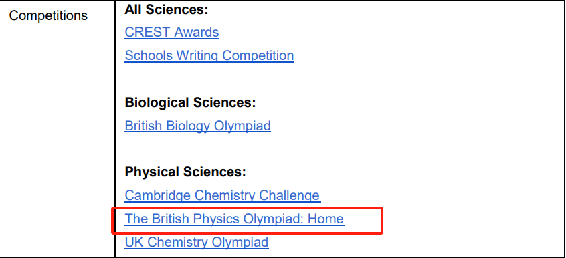Go to the UK Chemistry Olympiad link

coord(197,242)
